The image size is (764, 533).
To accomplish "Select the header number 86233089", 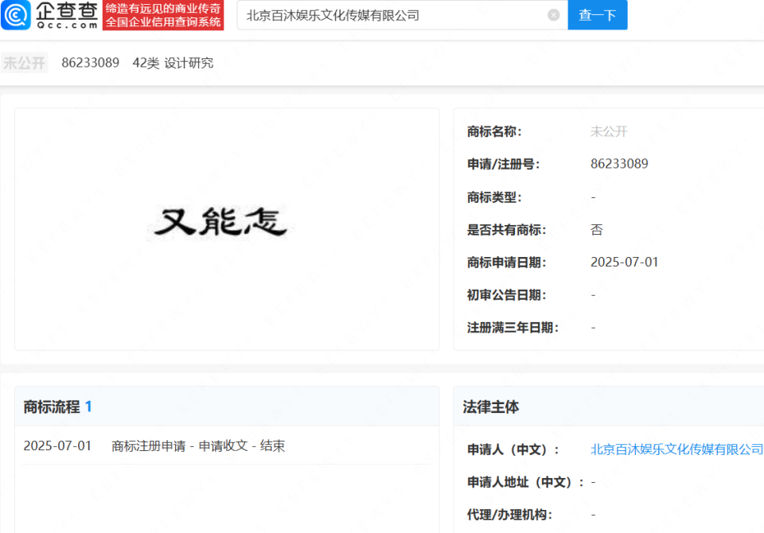I will coord(90,63).
